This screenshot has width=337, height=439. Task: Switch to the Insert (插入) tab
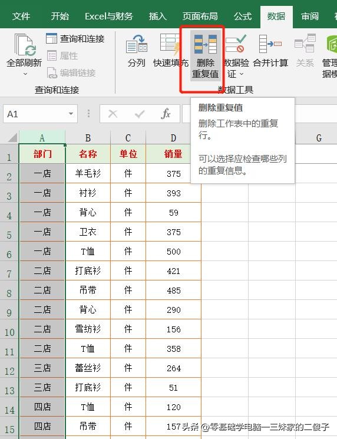coord(157,16)
